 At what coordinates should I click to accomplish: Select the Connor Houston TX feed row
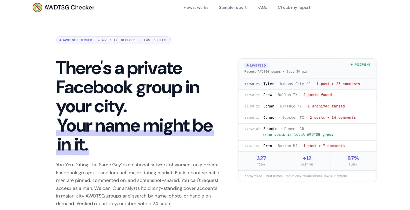click(307, 118)
